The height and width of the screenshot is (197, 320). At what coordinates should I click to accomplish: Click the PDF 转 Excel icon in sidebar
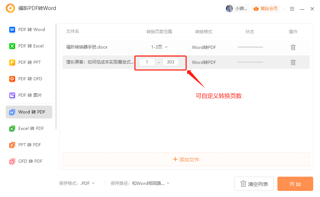[x=12, y=46]
